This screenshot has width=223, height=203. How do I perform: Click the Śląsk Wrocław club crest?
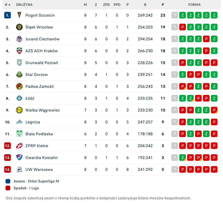(19, 27)
